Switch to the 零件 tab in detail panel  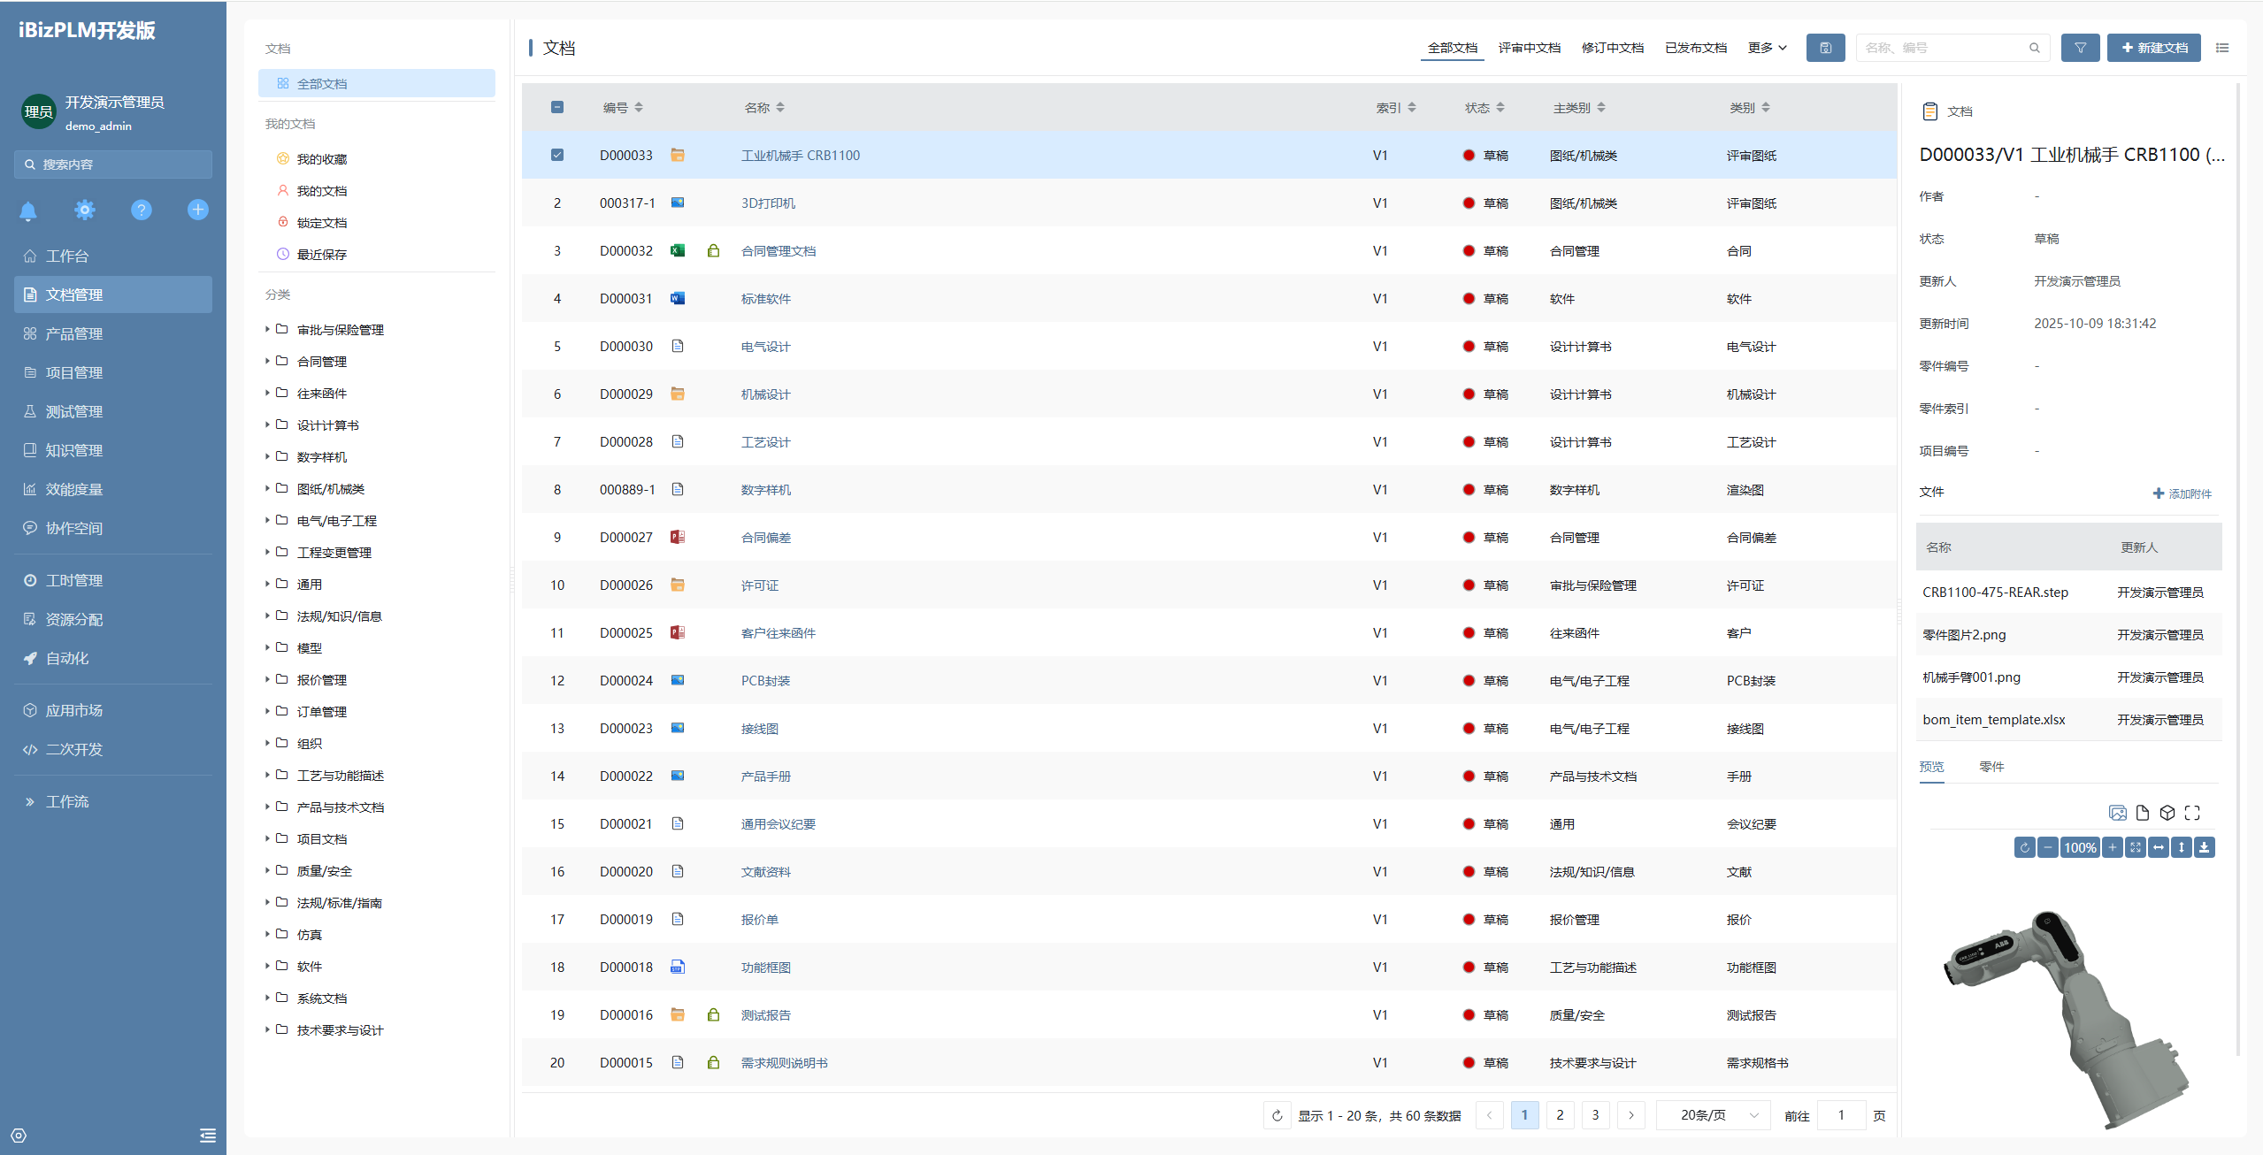[x=1991, y=767]
